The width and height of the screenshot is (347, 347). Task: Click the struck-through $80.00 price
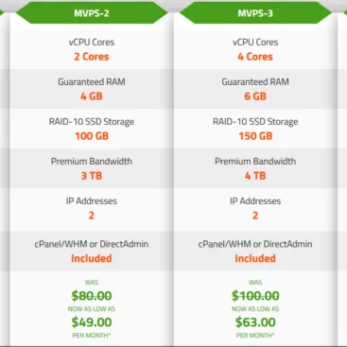(x=92, y=296)
